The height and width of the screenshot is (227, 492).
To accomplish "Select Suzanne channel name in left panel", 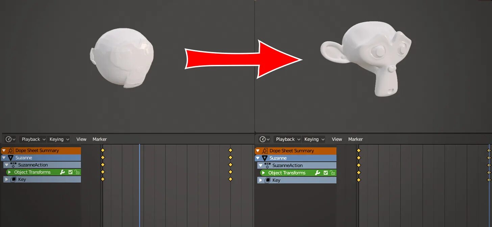I will coord(24,158).
